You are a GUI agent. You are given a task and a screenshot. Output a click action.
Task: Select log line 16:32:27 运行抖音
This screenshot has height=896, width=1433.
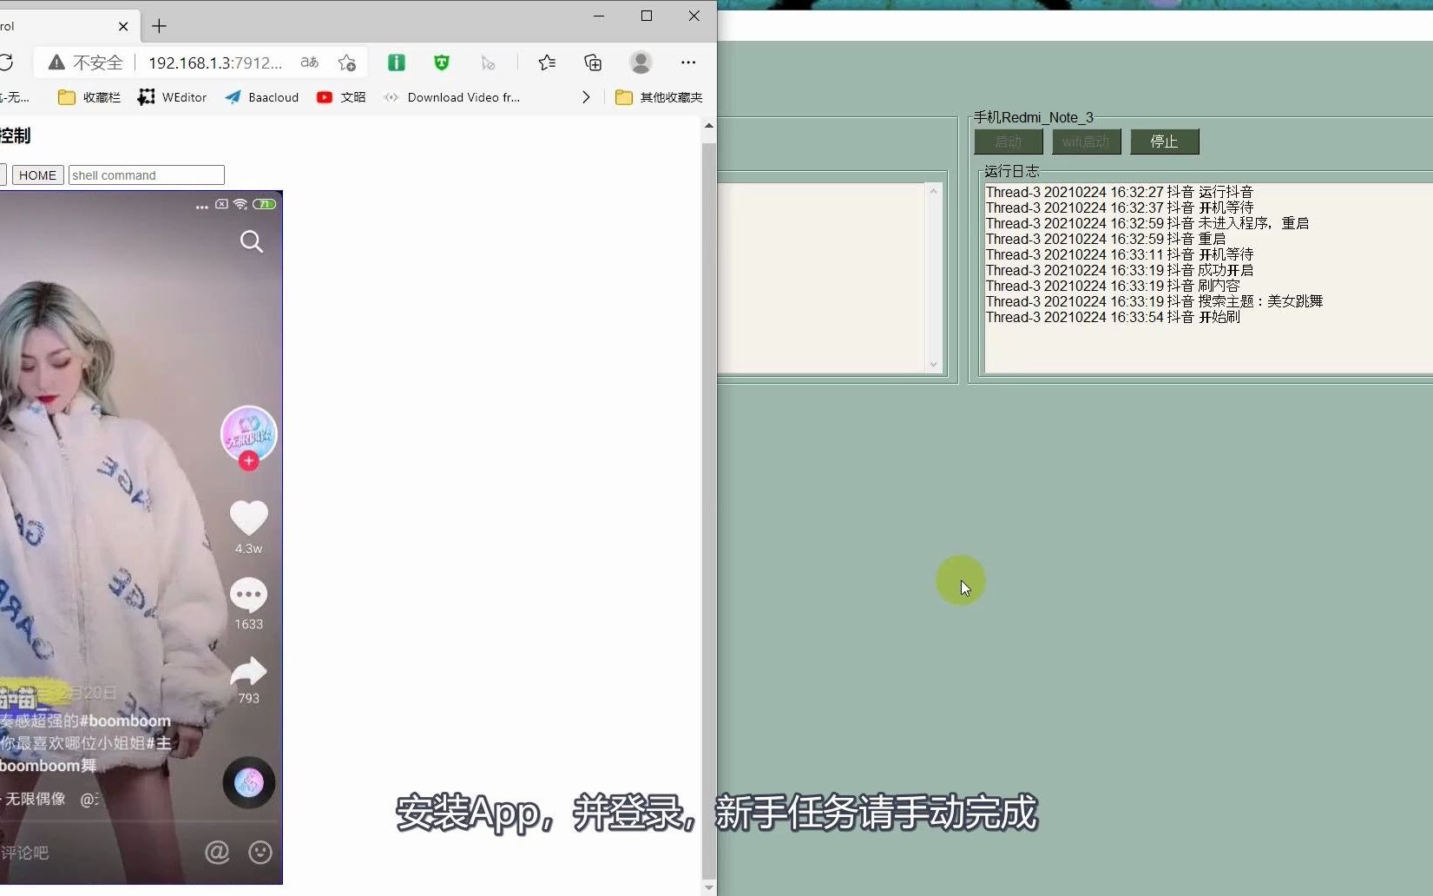tap(1120, 192)
